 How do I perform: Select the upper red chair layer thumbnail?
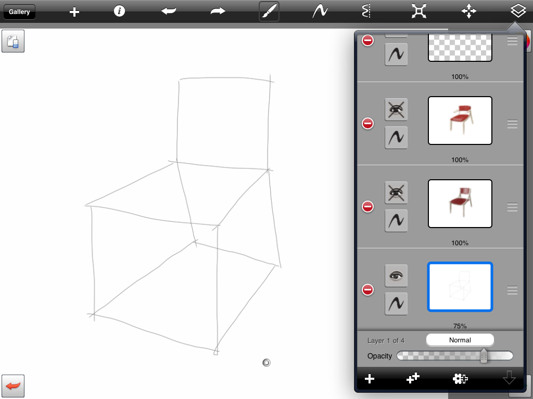460,121
